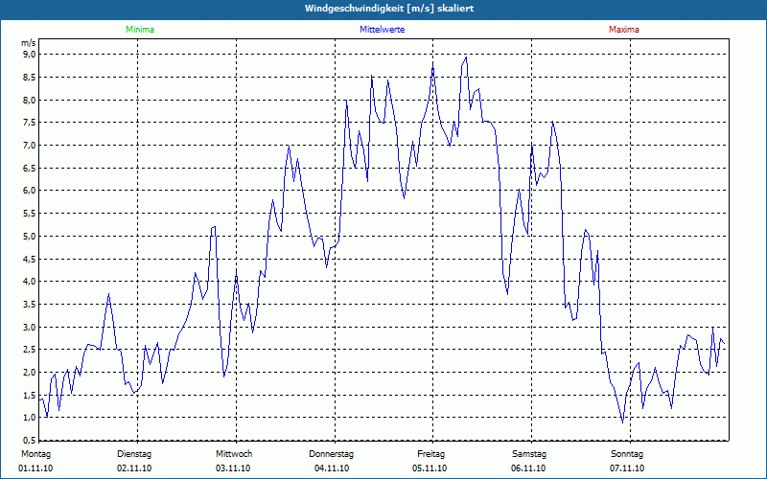Image resolution: width=767 pixels, height=479 pixels.
Task: Click the 4,5 y-axis value
Action: [30, 259]
